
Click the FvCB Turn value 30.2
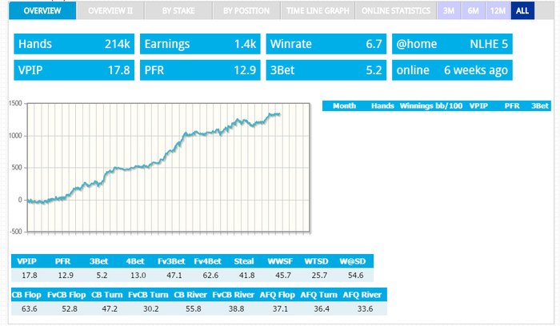click(151, 309)
